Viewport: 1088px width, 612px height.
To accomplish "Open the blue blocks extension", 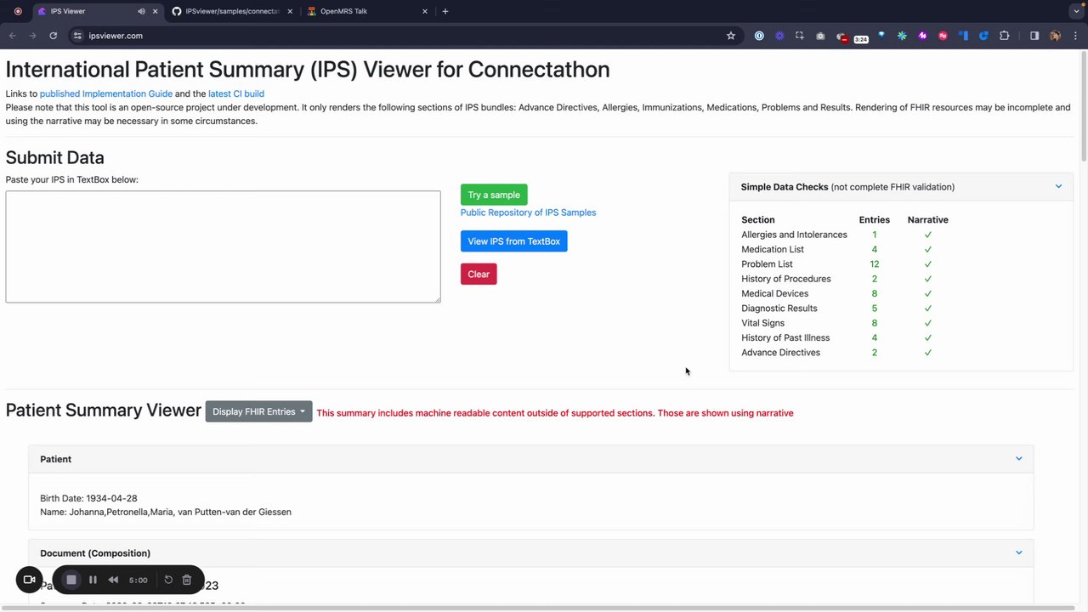I will (x=963, y=36).
